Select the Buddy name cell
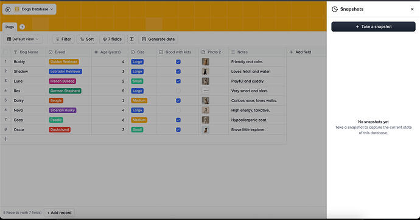 pyautogui.click(x=29, y=62)
